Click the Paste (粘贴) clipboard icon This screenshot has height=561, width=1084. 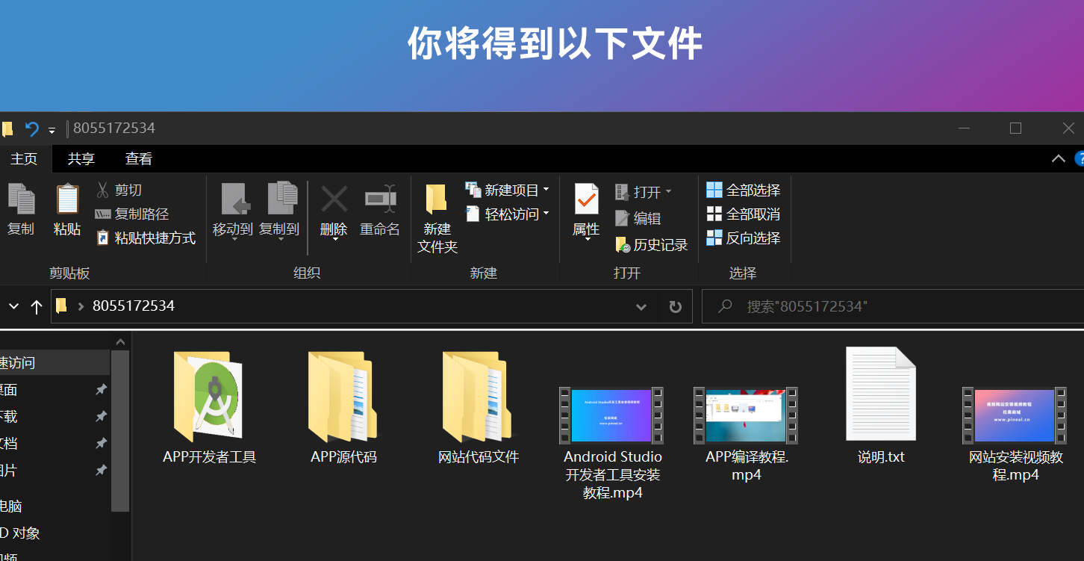point(67,199)
